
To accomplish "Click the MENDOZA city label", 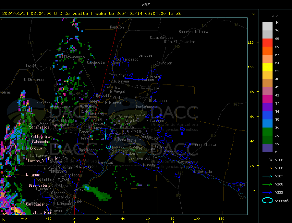I will pyautogui.click(x=87, y=106).
